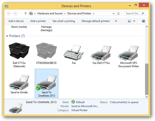The image size is (155, 121).
Task: Show more toolbar commands chevron
Action: 116,21
